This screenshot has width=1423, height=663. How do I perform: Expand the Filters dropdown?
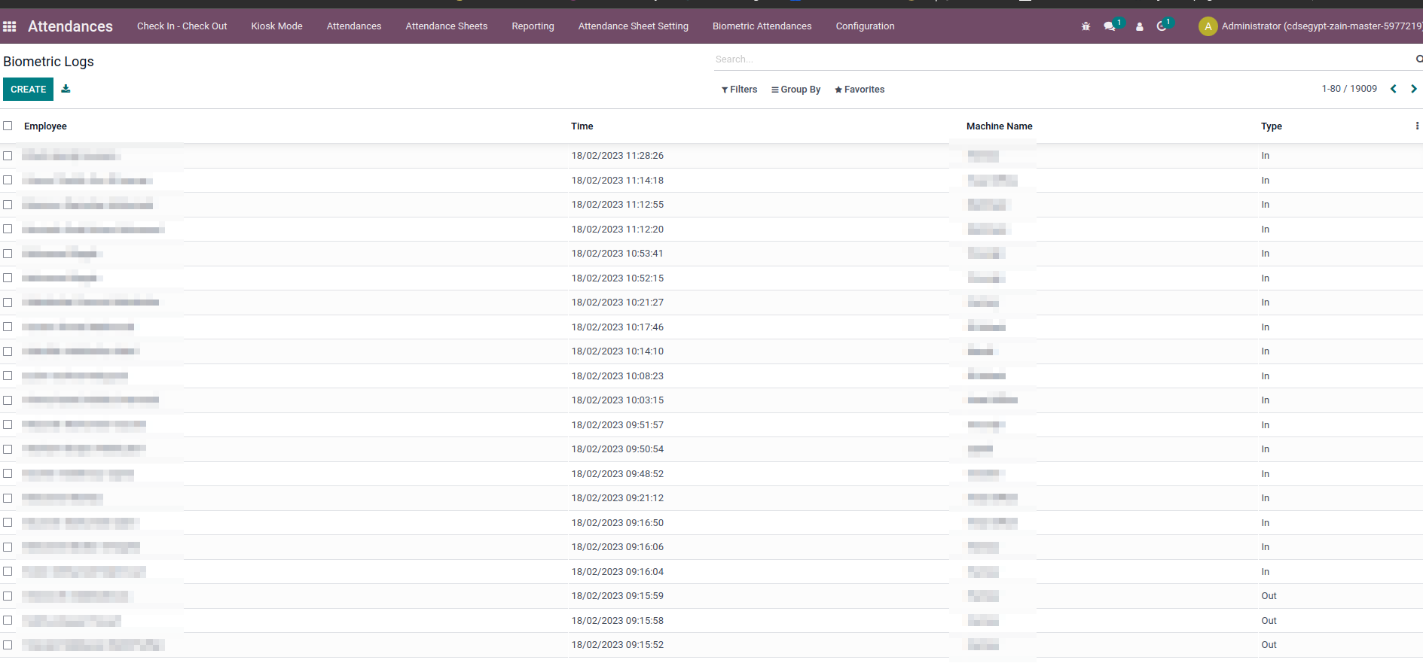739,90
